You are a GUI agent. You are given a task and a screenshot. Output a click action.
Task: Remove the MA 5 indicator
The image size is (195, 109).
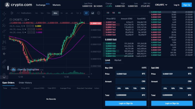(33, 26)
